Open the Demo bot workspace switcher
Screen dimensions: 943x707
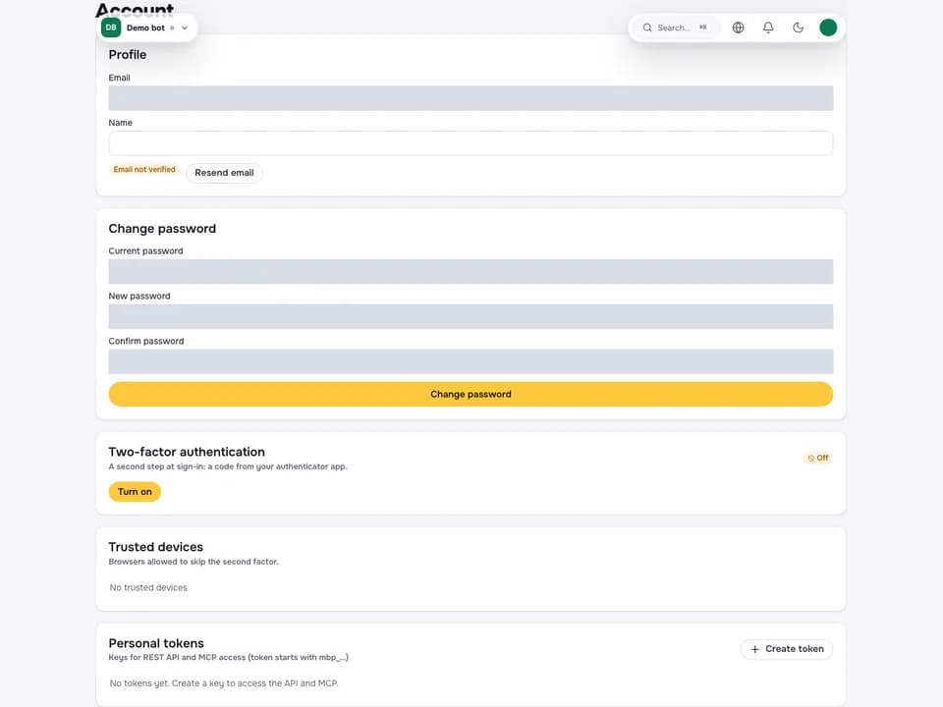[146, 27]
